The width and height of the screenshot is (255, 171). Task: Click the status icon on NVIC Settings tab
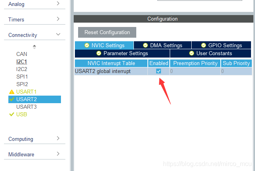click(87, 45)
